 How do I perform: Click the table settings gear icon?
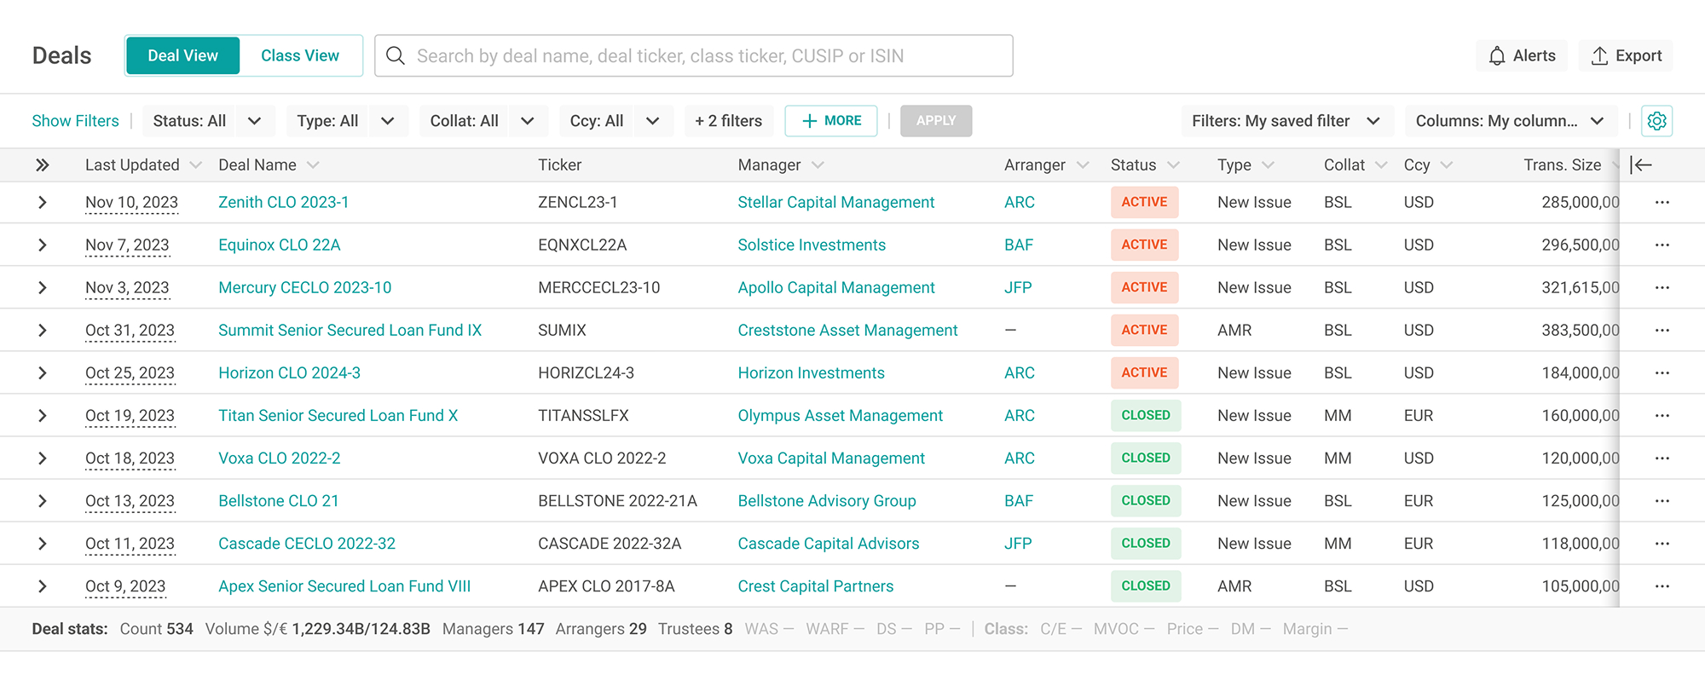(x=1656, y=121)
